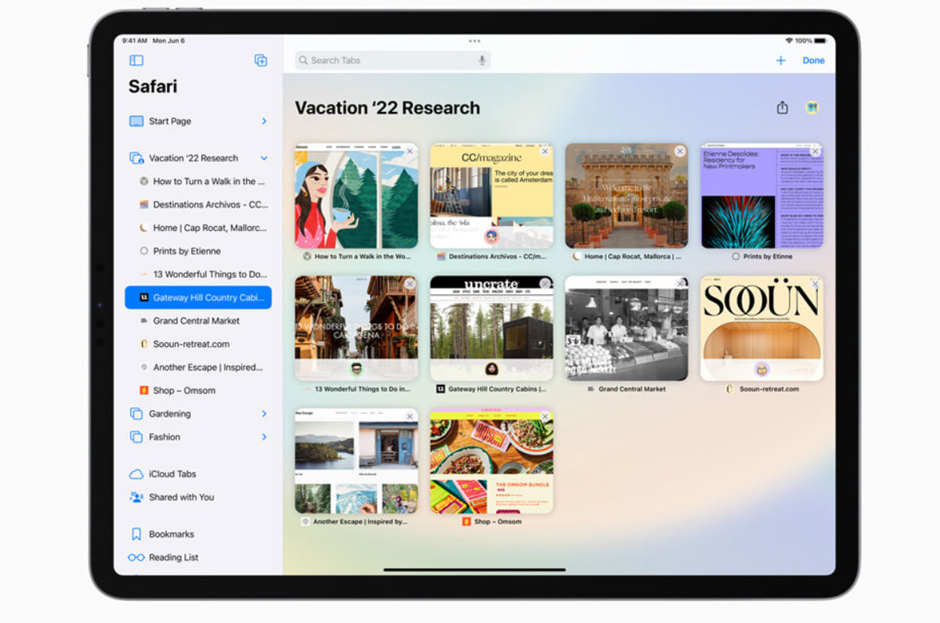This screenshot has height=623, width=940.
Task: Tap the Done button
Action: (x=813, y=60)
